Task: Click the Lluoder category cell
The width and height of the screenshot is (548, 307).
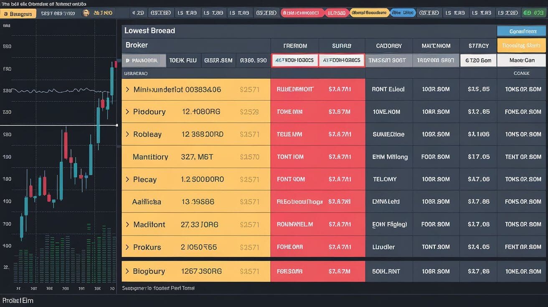Action: tap(383, 247)
